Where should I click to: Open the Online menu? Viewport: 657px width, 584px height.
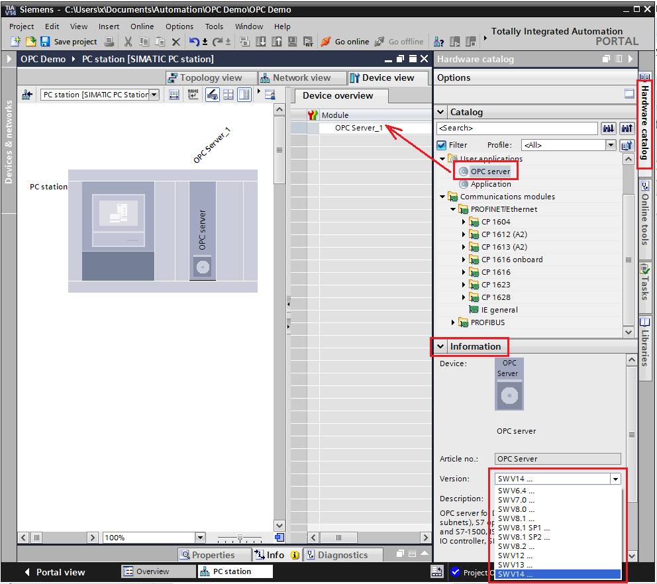(142, 26)
